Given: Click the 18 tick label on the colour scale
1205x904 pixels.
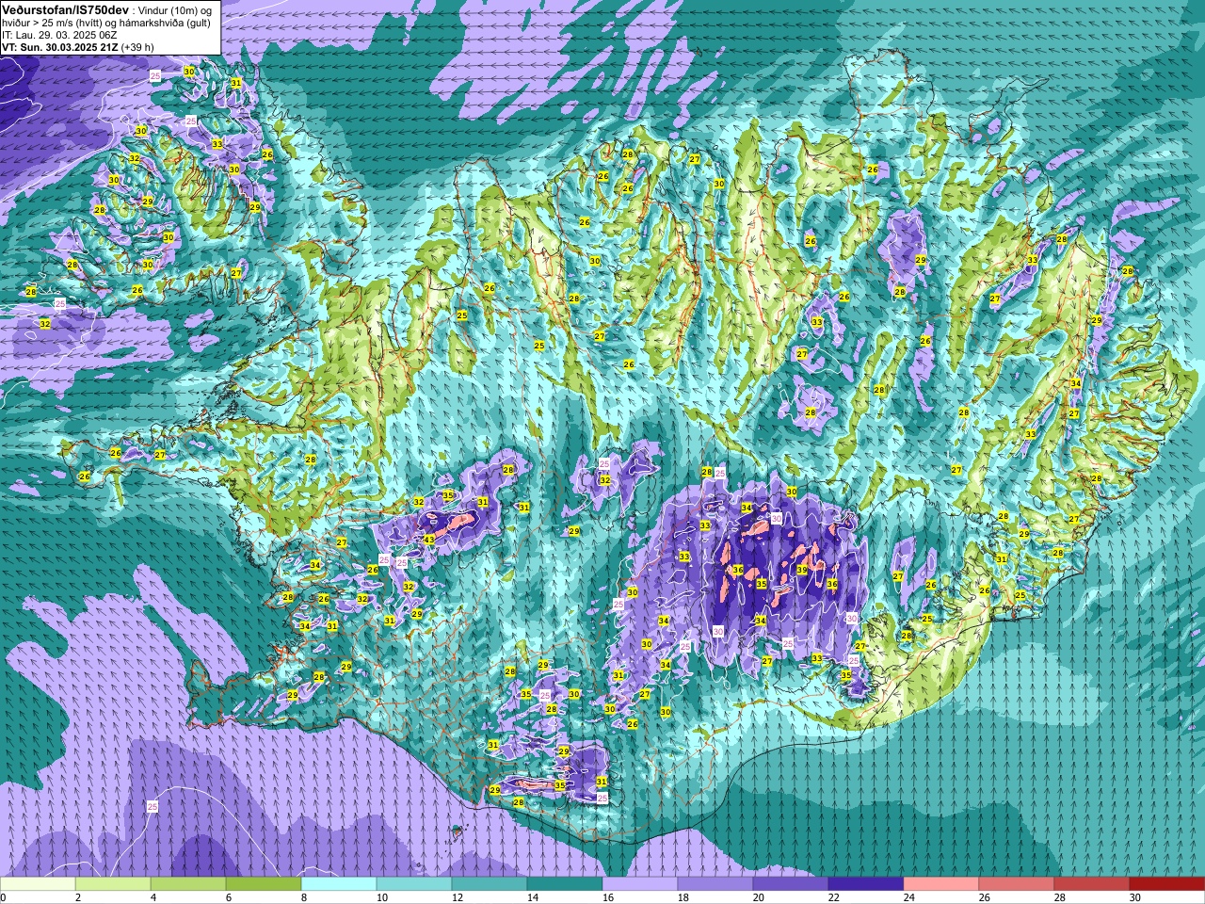Looking at the screenshot, I should pos(683,897).
